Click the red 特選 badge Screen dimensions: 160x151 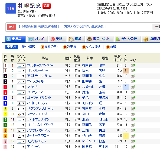12,27
